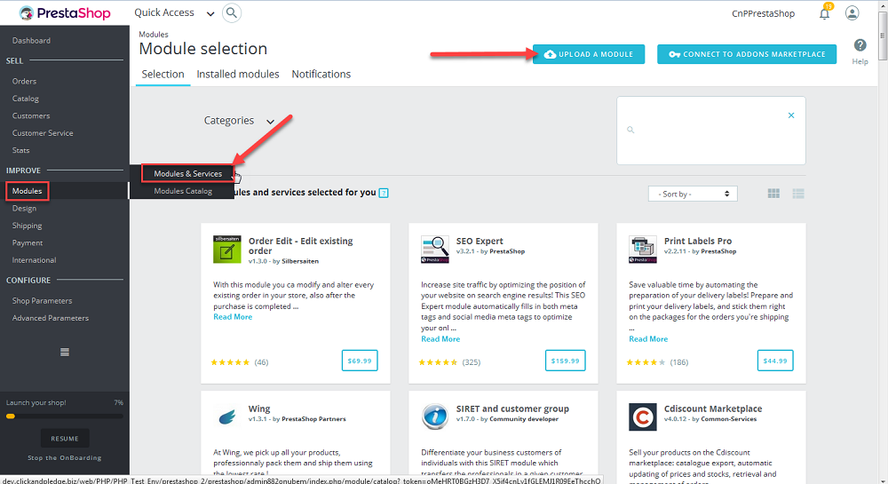The image size is (888, 484).
Task: Open Modules & Services submenu item
Action: (188, 174)
